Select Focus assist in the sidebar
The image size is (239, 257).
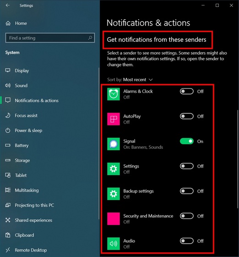(26, 115)
